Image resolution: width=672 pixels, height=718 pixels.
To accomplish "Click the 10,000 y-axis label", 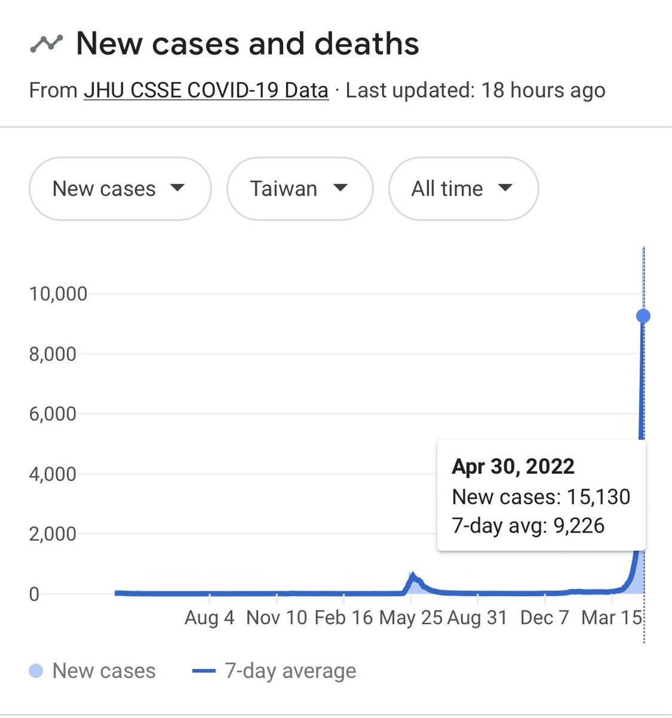I will [58, 294].
